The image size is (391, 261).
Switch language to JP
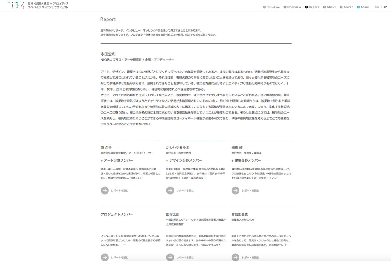385,7
